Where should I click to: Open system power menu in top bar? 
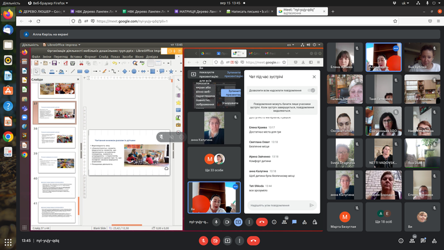pyautogui.click(x=437, y=3)
